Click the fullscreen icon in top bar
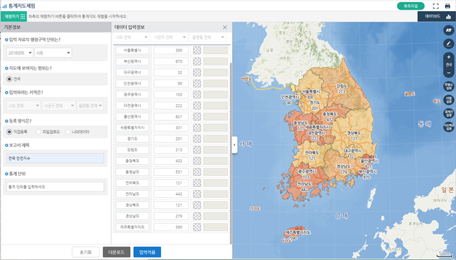This screenshot has width=456, height=260. coord(436,6)
